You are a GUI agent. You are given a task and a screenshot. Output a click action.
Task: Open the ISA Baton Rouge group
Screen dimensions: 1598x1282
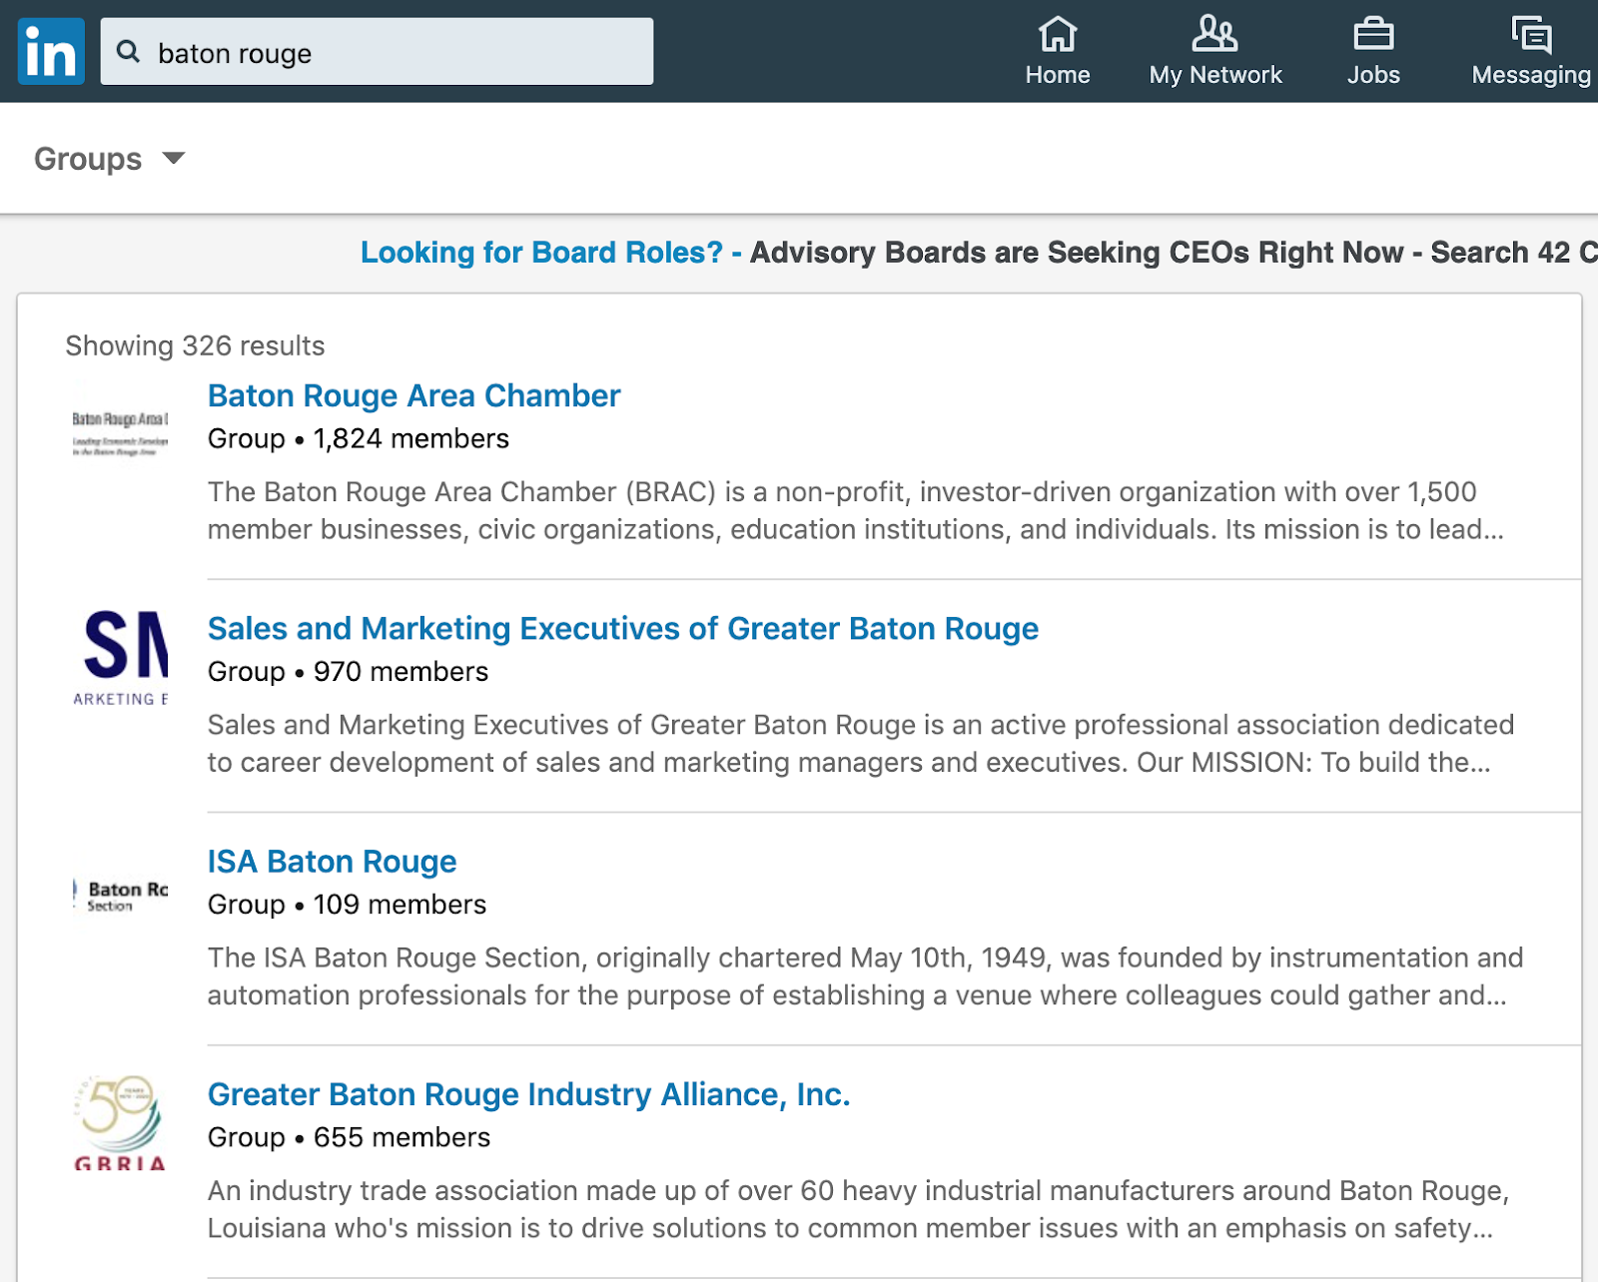click(332, 862)
